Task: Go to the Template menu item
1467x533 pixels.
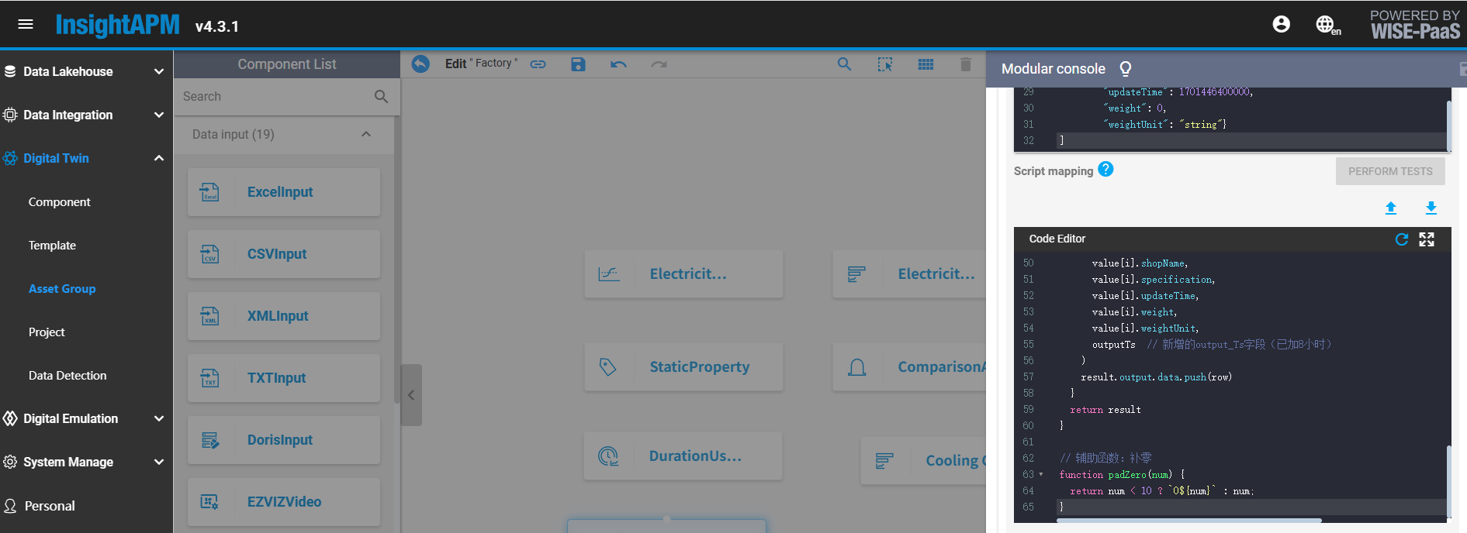Action: click(52, 245)
